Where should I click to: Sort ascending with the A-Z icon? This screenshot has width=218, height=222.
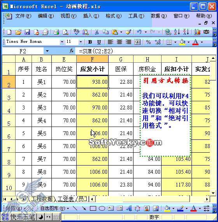point(177,32)
